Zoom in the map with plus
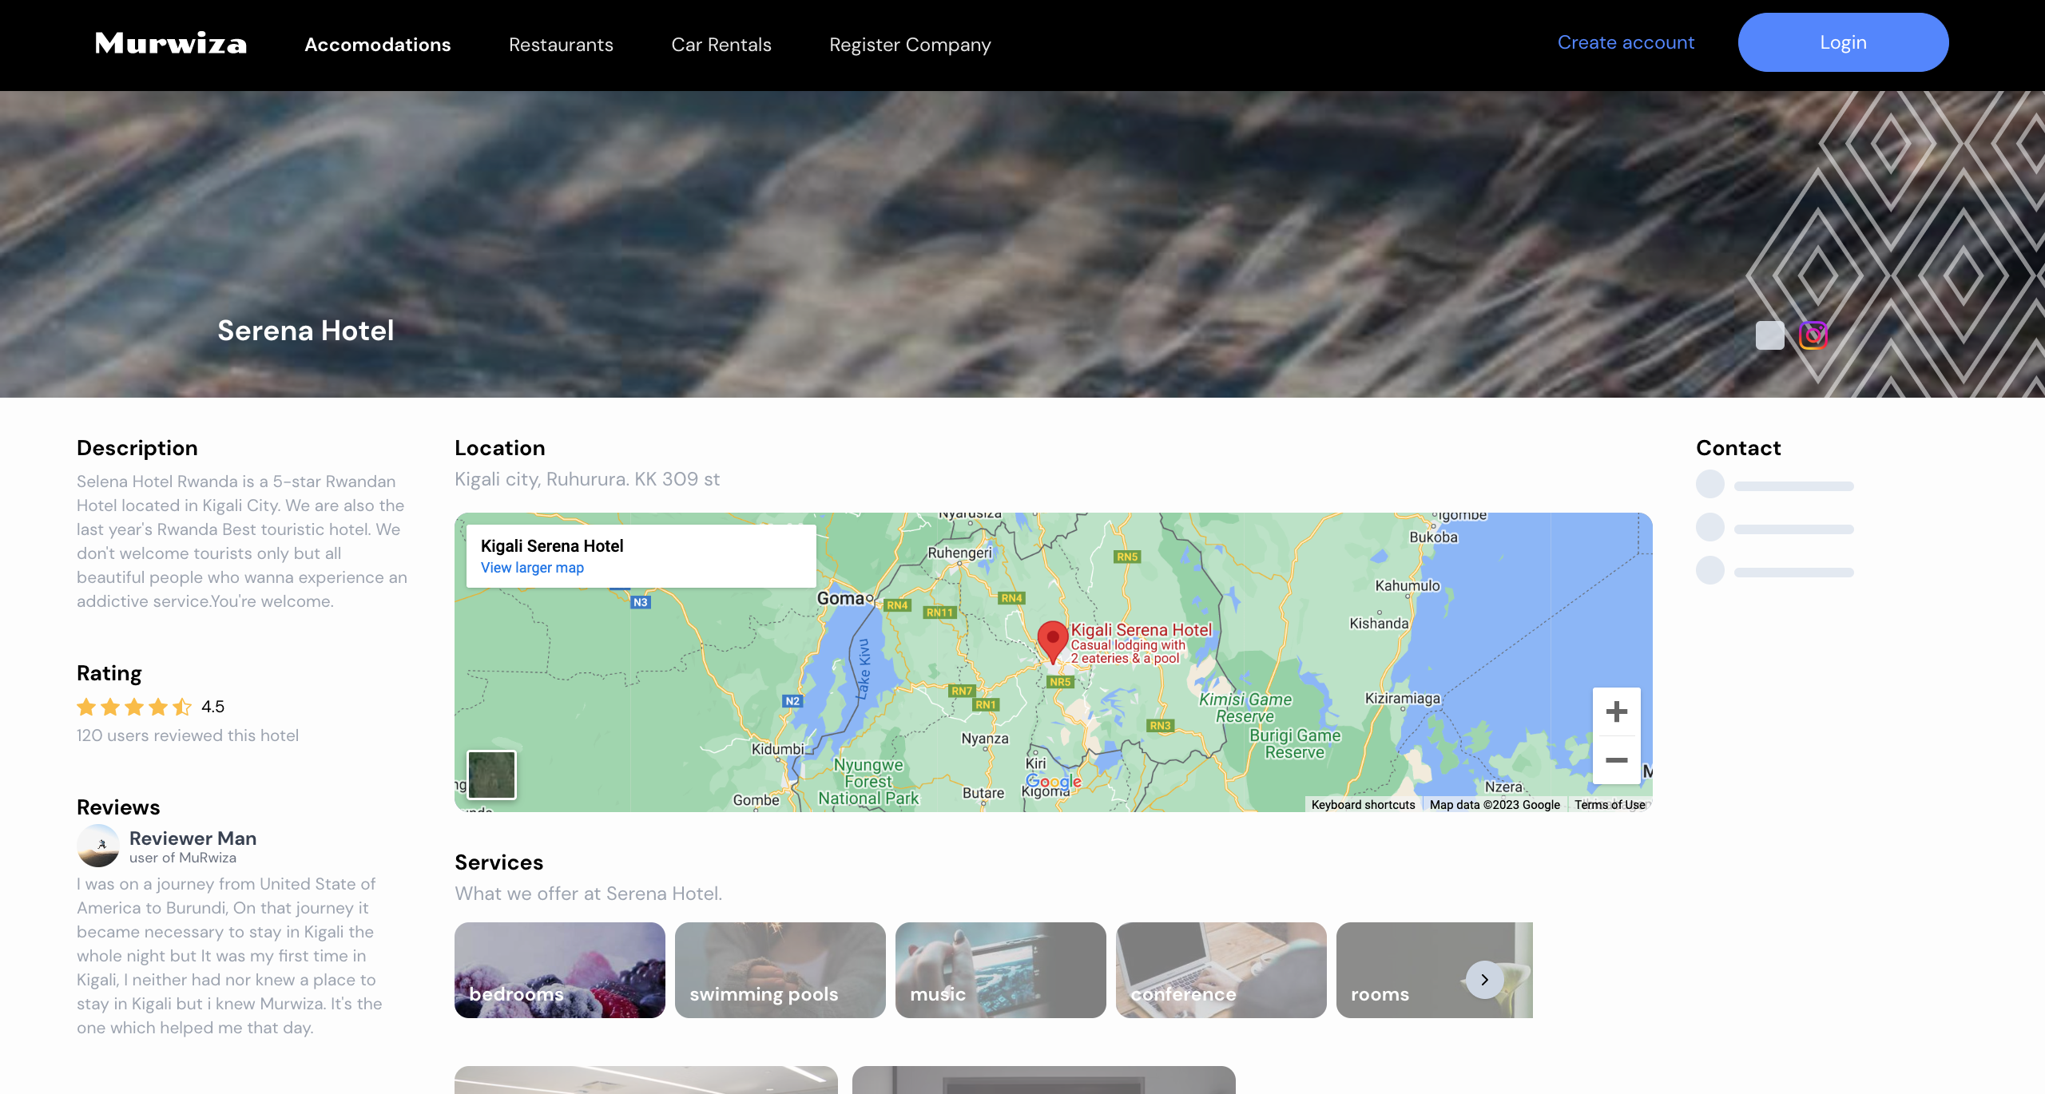Image resolution: width=2045 pixels, height=1094 pixels. click(x=1617, y=711)
